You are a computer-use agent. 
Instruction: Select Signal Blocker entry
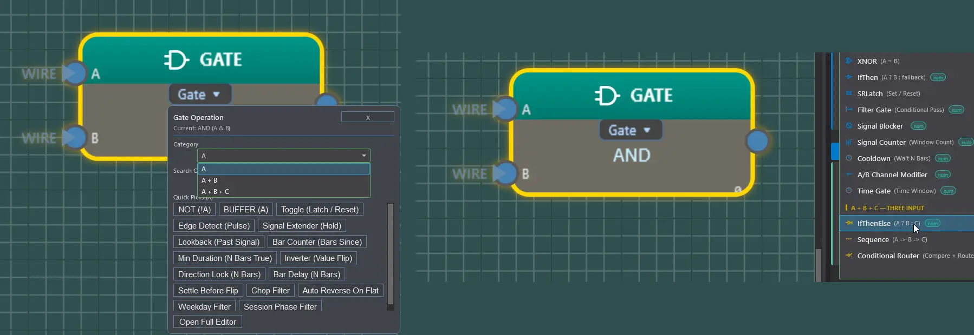click(906, 126)
